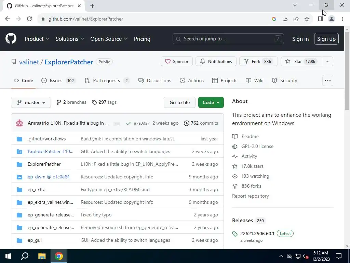Open a new browser tab with plus icon
350x263 pixels.
pos(92,6)
